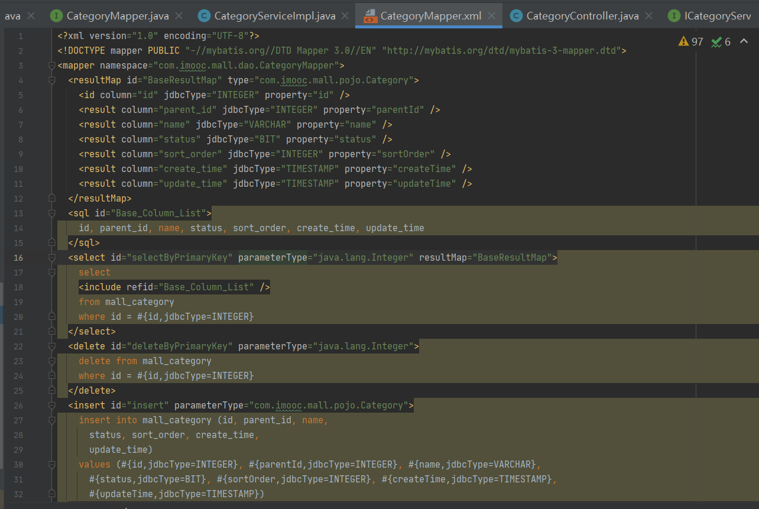Collapse the insert block on line 26
The width and height of the screenshot is (759, 509).
(x=52, y=406)
